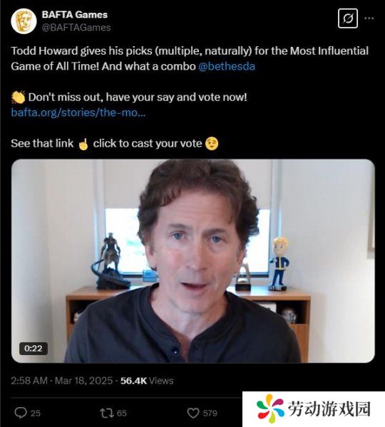Screen dimensions: 385x427
Task: Click the 65 reposts count
Action: click(x=122, y=413)
